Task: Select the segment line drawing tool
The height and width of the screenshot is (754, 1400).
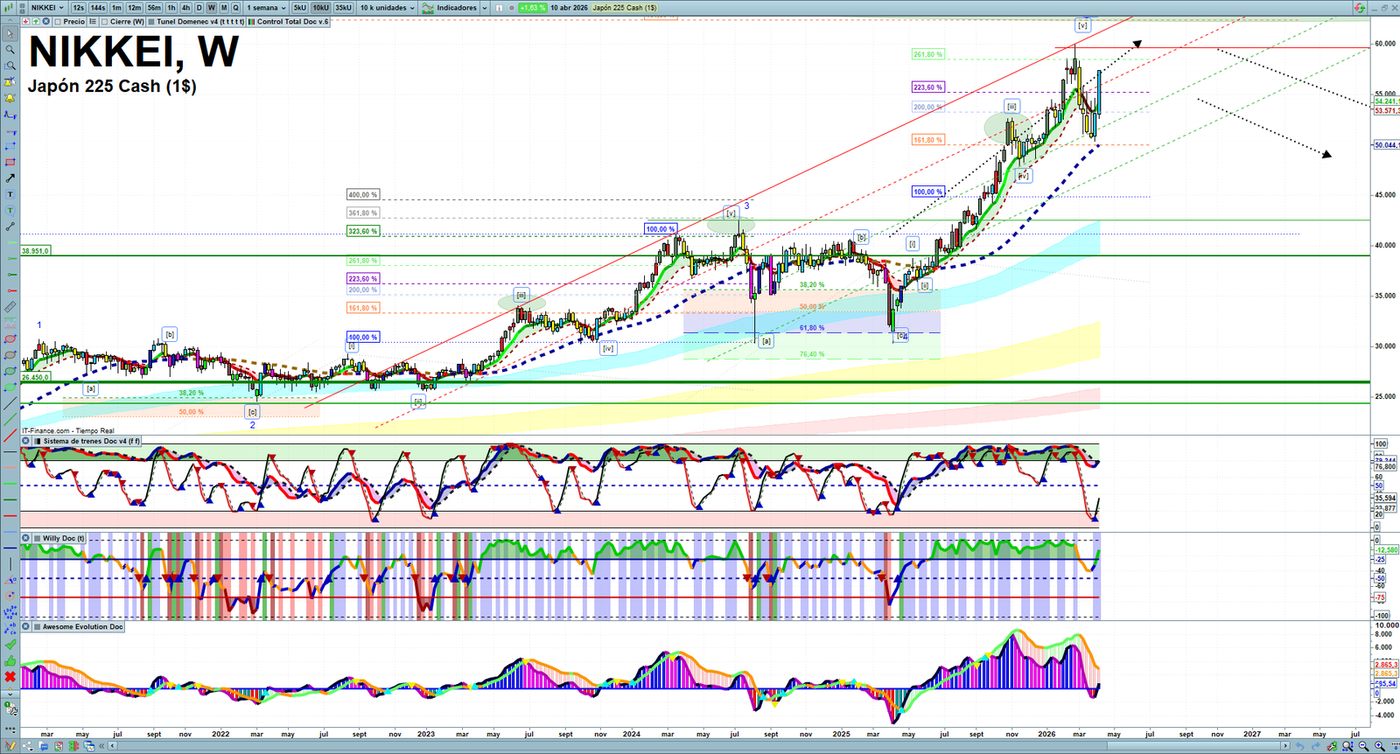Action: (x=10, y=227)
